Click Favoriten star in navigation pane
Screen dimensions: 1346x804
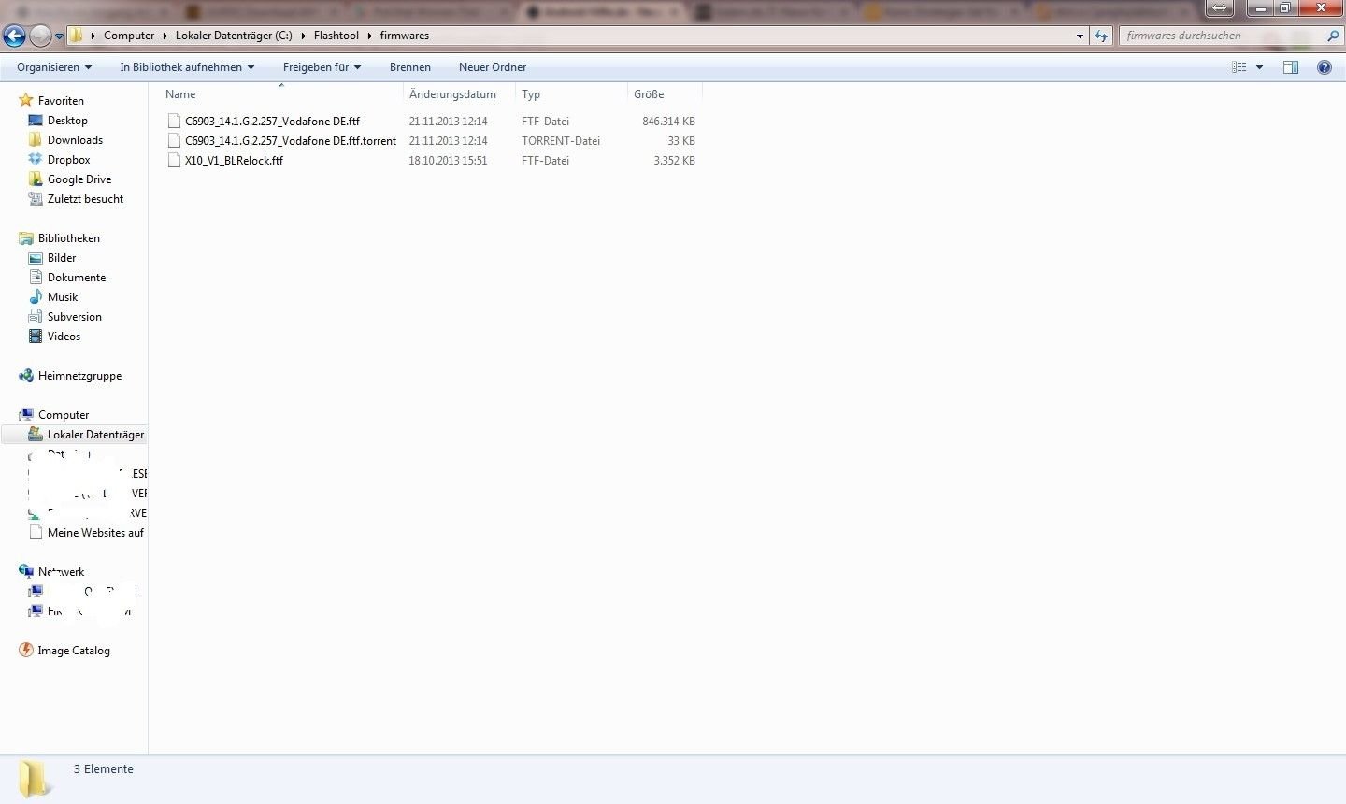[x=26, y=100]
